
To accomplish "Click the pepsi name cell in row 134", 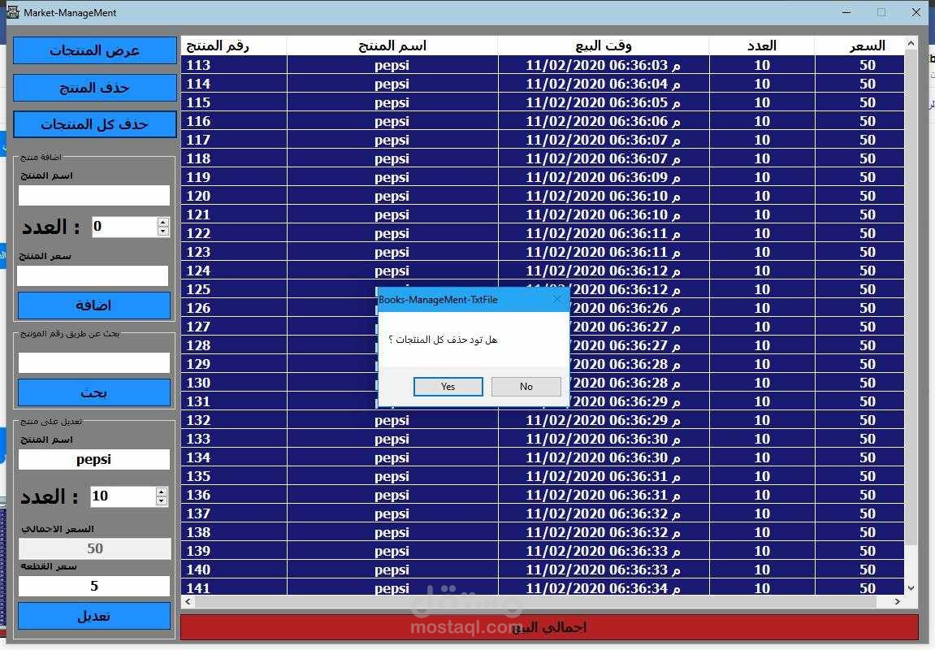I will (x=392, y=457).
